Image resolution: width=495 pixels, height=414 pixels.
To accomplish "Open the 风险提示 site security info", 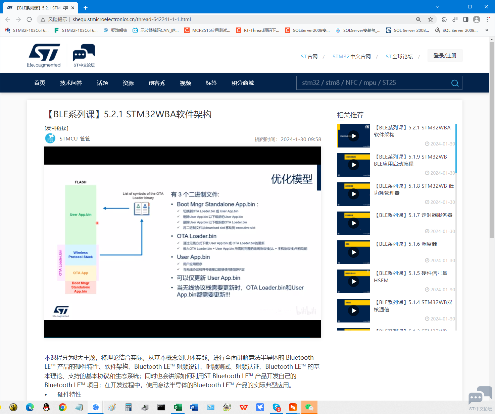I will coord(54,19).
